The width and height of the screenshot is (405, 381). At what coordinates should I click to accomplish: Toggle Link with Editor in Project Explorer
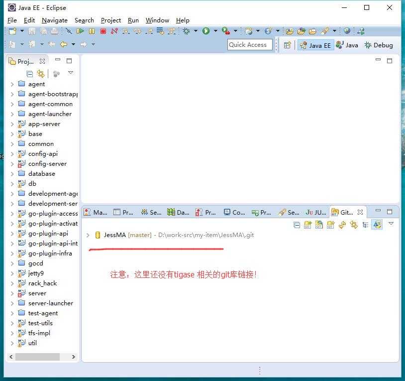click(41, 74)
